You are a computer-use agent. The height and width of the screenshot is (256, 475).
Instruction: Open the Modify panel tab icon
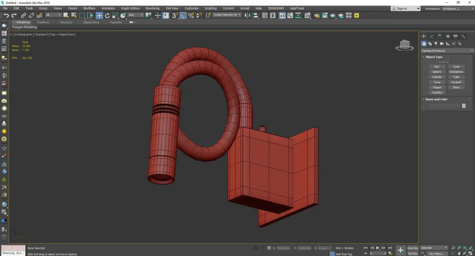tap(431, 36)
